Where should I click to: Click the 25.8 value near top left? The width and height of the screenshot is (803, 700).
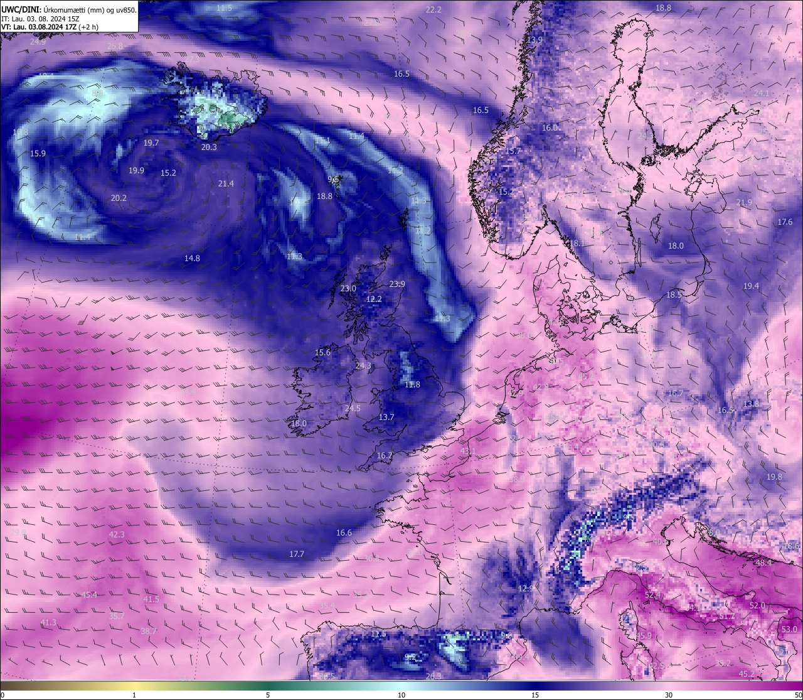pyautogui.click(x=115, y=46)
